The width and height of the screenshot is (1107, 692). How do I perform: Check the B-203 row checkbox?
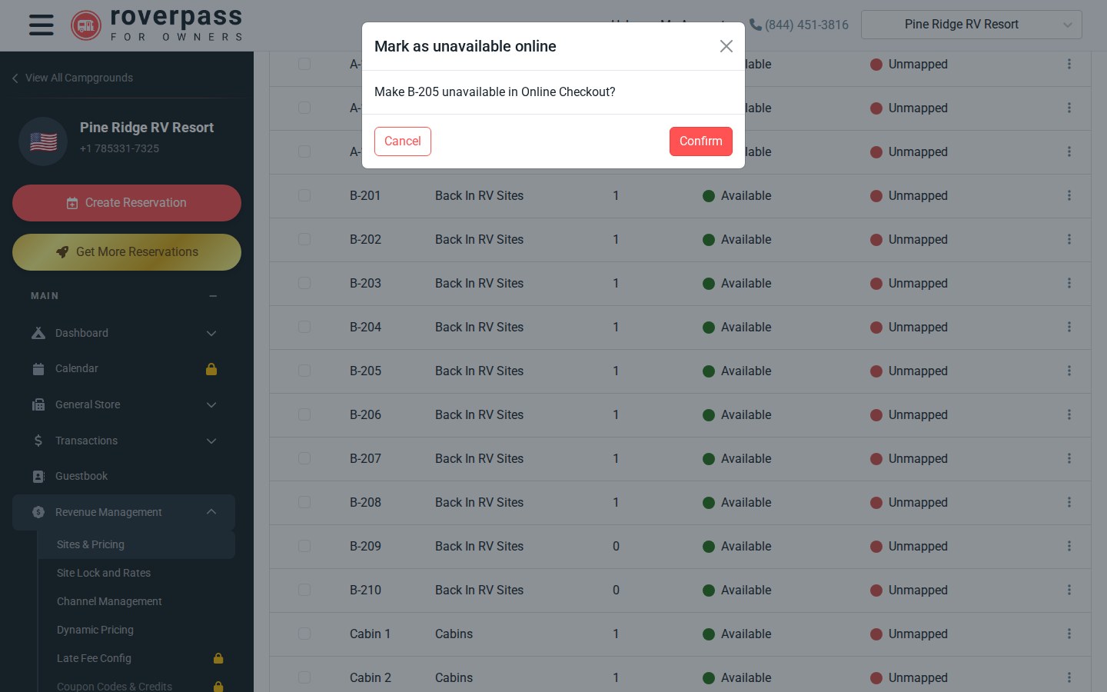304,283
